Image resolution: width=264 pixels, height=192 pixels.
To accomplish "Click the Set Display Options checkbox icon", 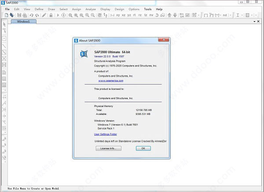I will click(187, 15).
